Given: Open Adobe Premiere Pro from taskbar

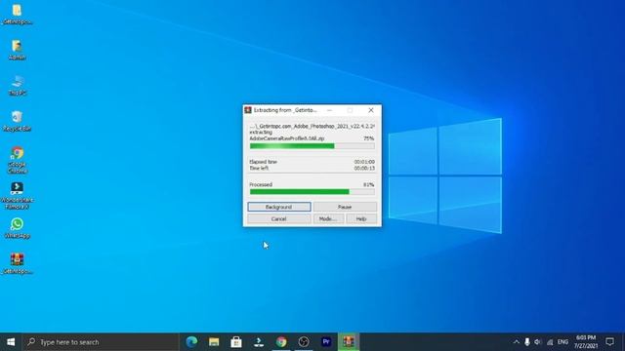Looking at the screenshot, I should [x=326, y=342].
